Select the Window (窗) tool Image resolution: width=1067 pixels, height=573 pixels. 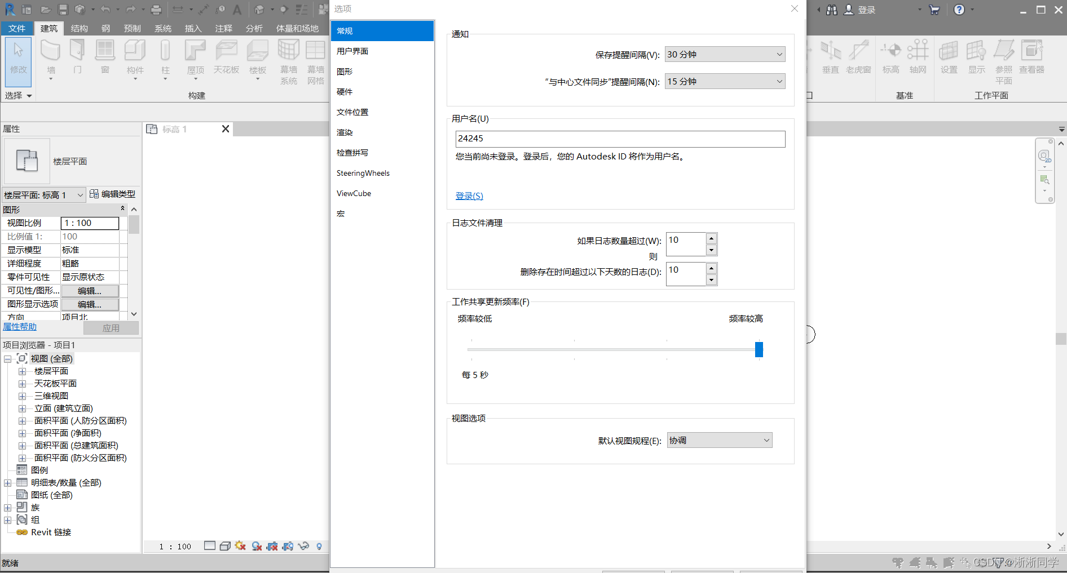pos(105,57)
